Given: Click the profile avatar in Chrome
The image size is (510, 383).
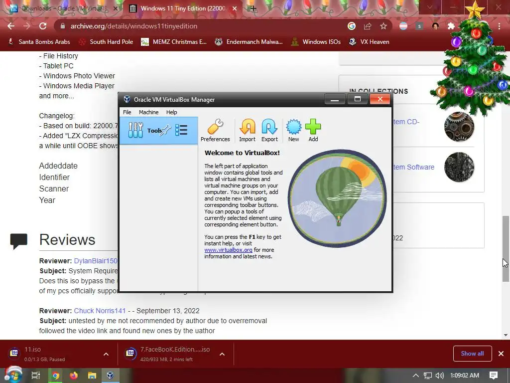Looking at the screenshot, I should [435, 26].
